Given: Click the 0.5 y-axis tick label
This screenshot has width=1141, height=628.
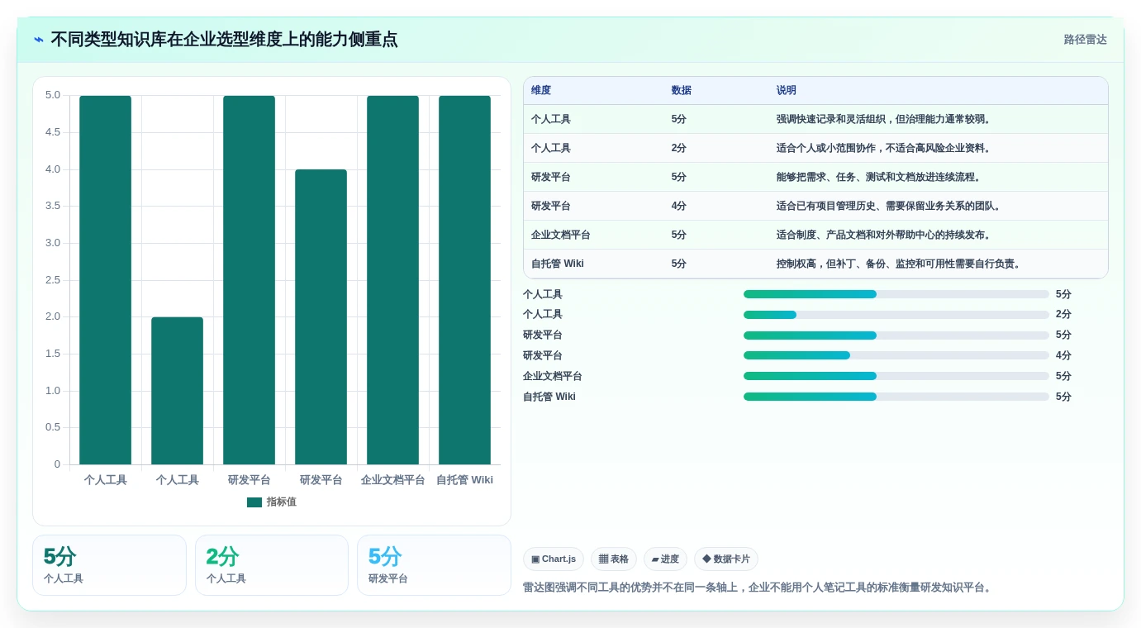Looking at the screenshot, I should 53,427.
